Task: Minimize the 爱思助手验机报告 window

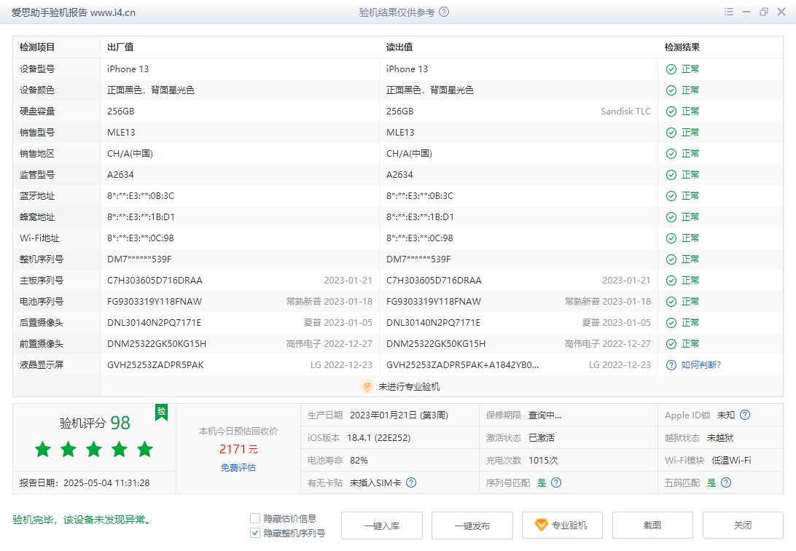Action: (746, 12)
